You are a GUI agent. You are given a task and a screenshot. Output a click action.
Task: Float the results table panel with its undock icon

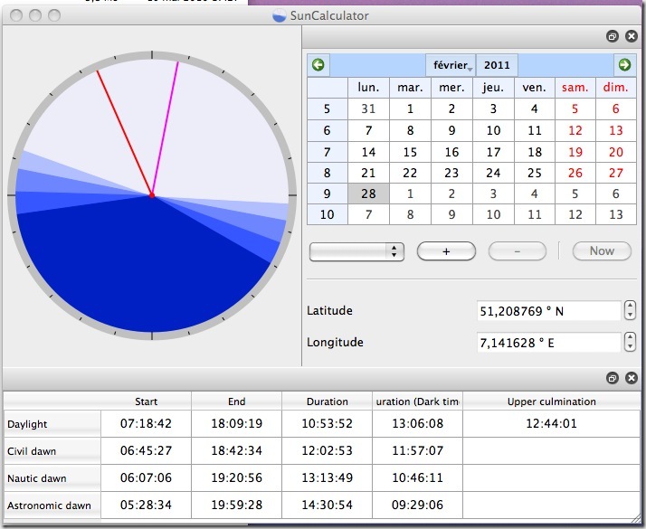[613, 378]
